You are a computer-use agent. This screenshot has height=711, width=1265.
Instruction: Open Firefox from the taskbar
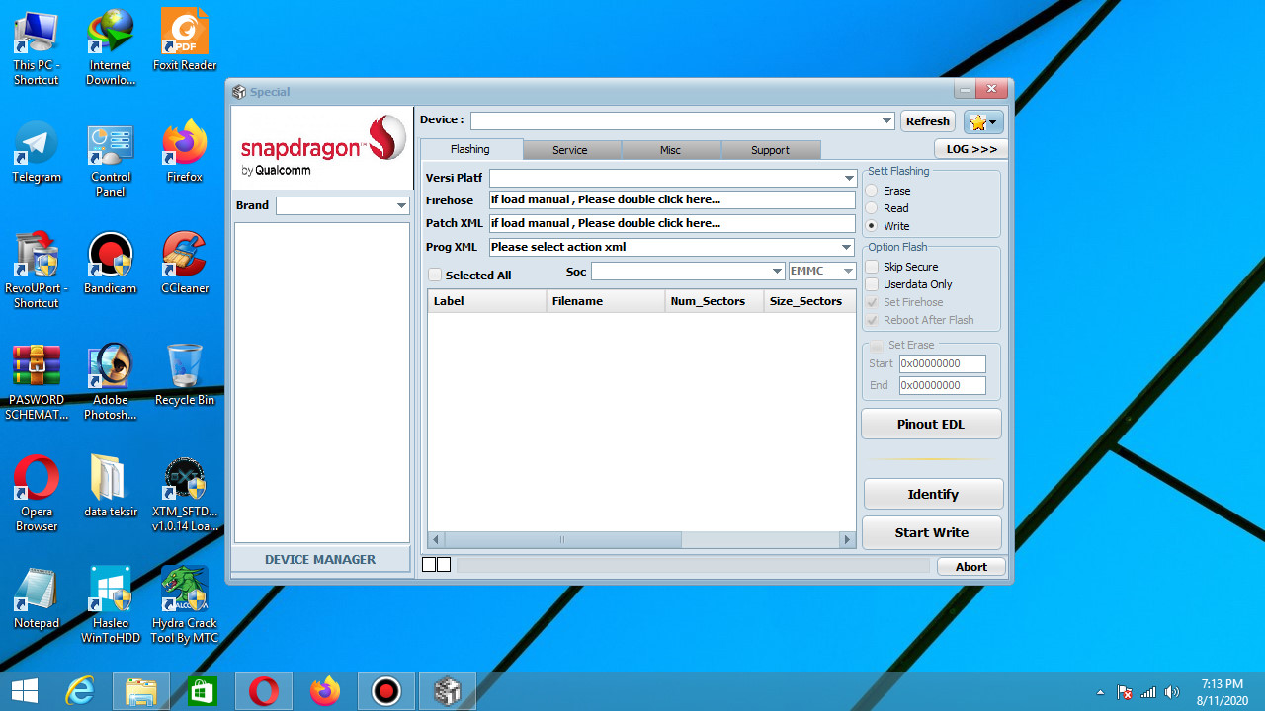324,691
